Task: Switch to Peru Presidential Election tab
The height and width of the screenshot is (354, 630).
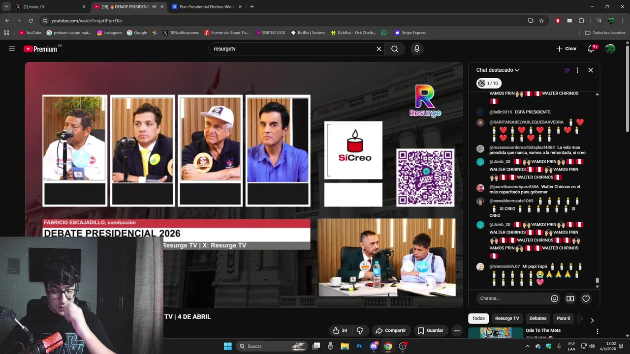Action: (207, 7)
